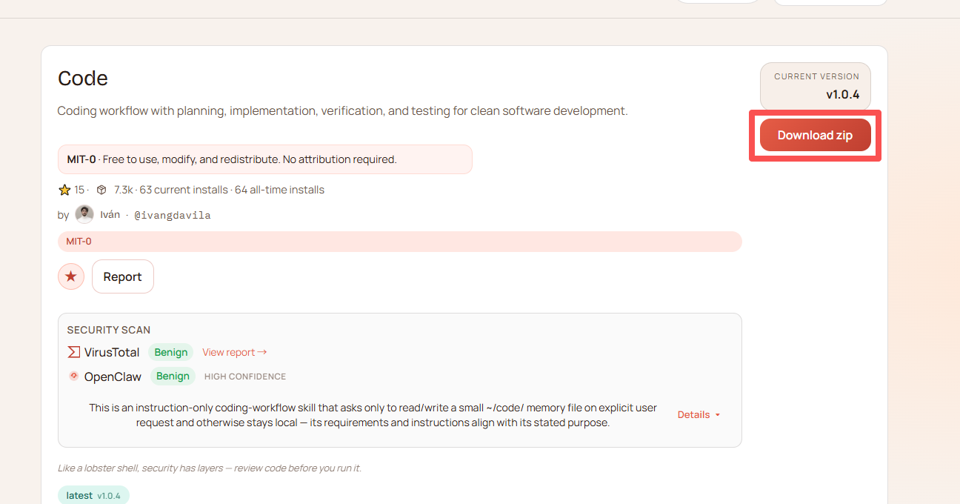
Task: Click the VirusTotal Benign status badge
Action: pyautogui.click(x=170, y=352)
